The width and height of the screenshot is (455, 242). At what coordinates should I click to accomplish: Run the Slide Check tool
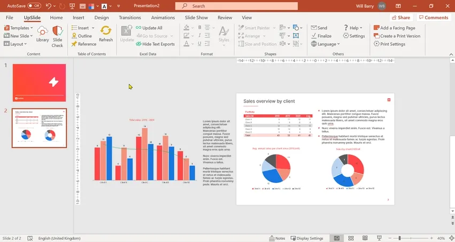pyautogui.click(x=57, y=36)
